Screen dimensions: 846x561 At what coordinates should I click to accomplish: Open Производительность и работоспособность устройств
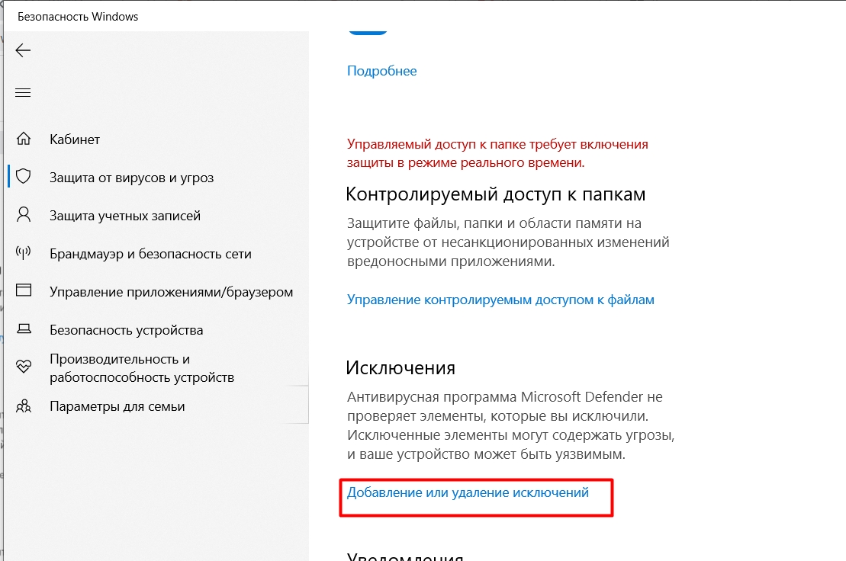click(142, 368)
